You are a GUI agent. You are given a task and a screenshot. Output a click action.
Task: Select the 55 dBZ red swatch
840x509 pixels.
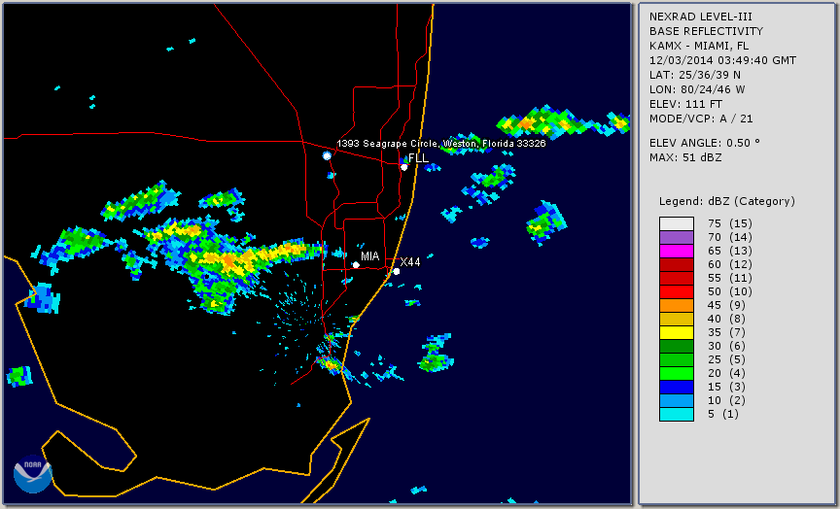[677, 278]
